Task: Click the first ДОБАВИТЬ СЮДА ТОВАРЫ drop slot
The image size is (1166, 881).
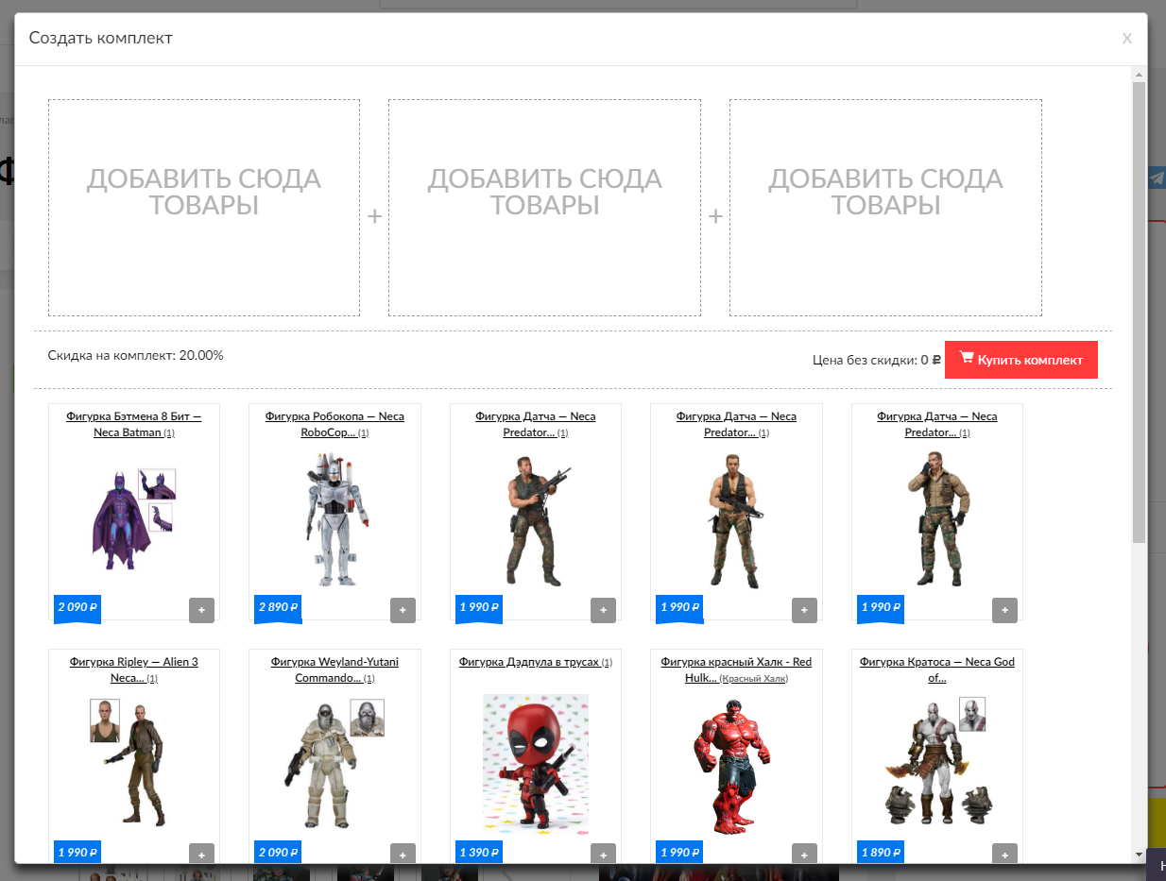Action: [204, 208]
